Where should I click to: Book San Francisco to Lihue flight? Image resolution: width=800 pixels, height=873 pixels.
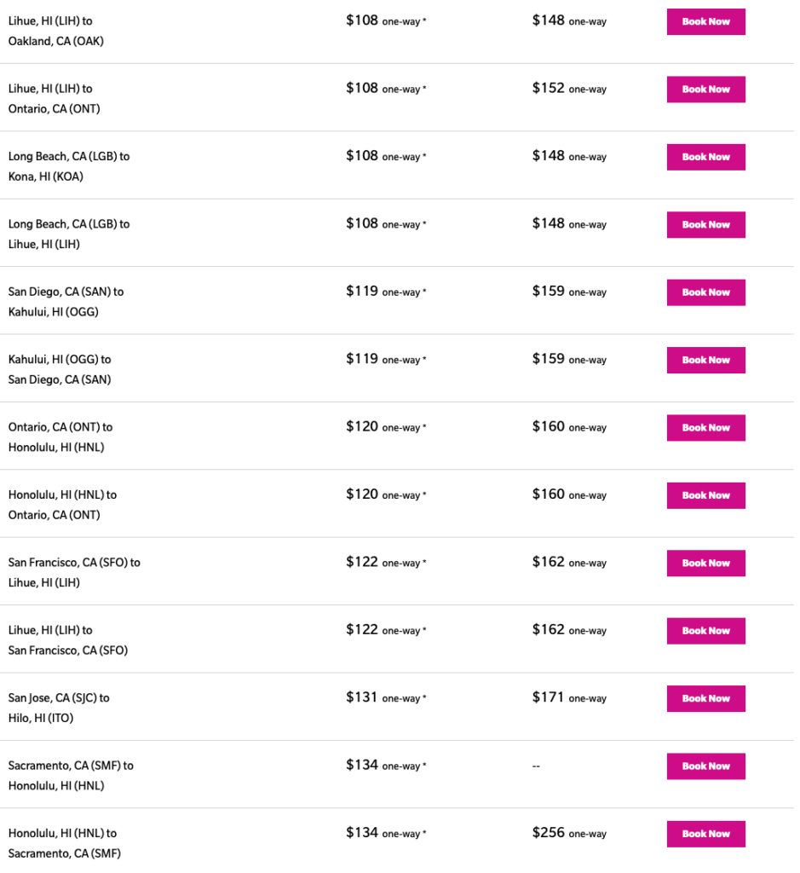coord(705,564)
